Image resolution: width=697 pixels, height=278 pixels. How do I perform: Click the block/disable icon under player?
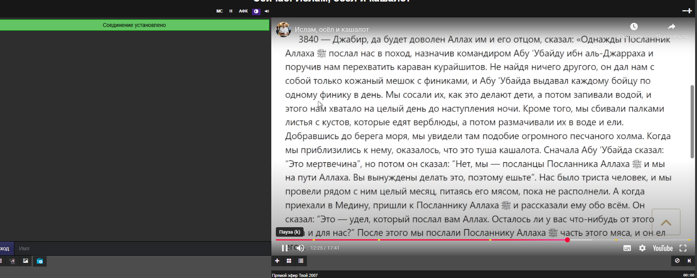click(677, 261)
